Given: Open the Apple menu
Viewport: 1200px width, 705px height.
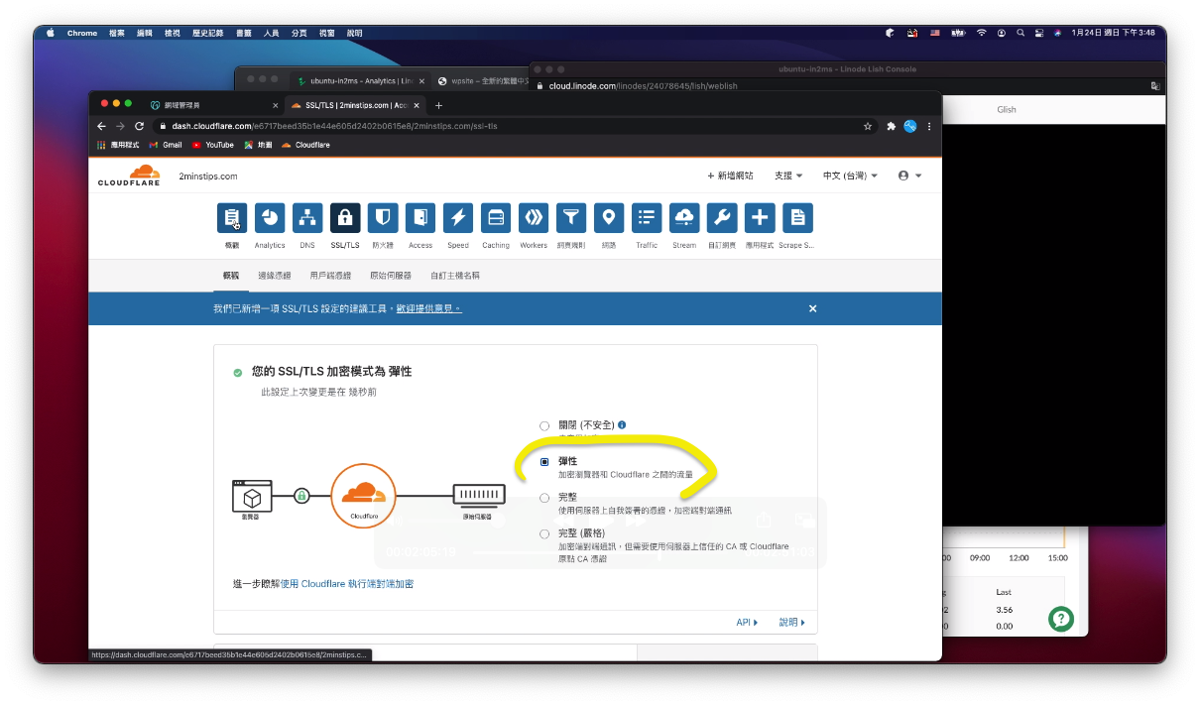Looking at the screenshot, I should 50,33.
